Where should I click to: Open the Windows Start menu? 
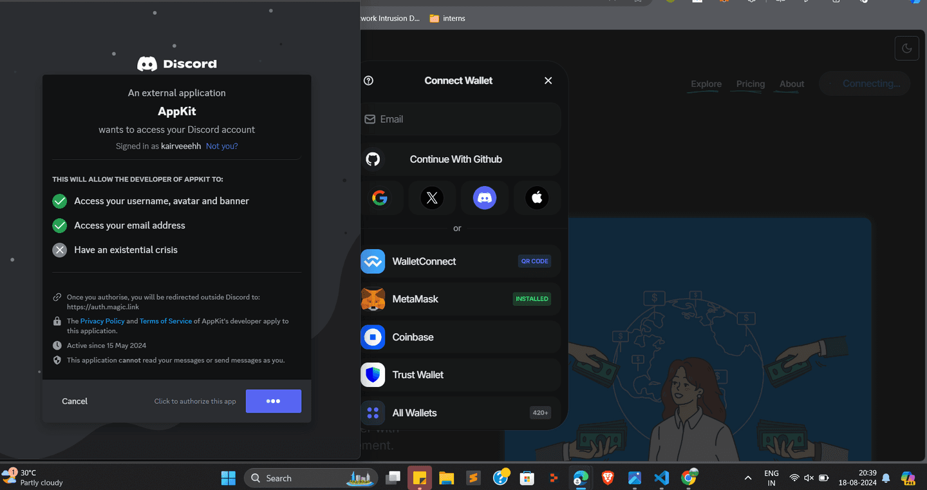click(x=229, y=478)
